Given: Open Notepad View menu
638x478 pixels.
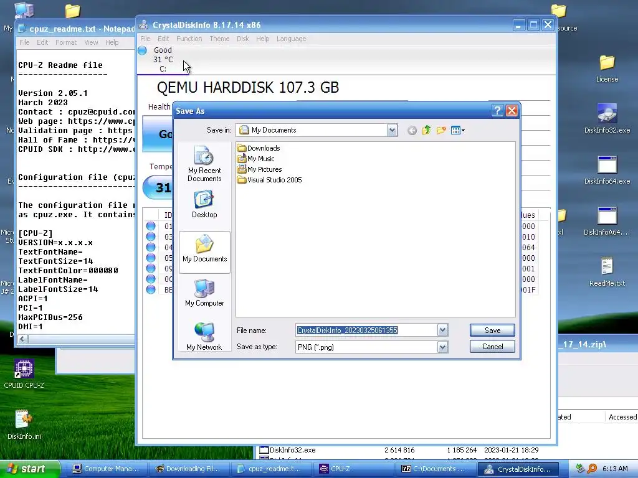Looking at the screenshot, I should (91, 42).
